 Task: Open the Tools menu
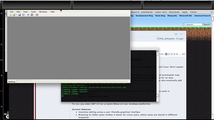click(x=33, y=12)
